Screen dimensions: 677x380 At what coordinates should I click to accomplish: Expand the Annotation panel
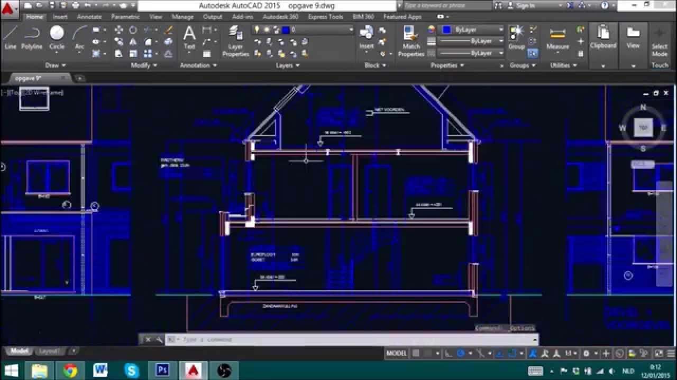pos(198,65)
